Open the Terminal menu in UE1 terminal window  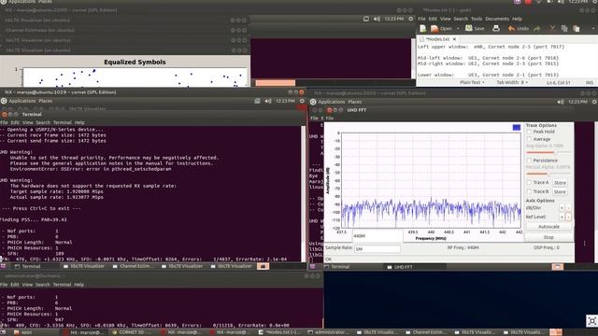63,122
